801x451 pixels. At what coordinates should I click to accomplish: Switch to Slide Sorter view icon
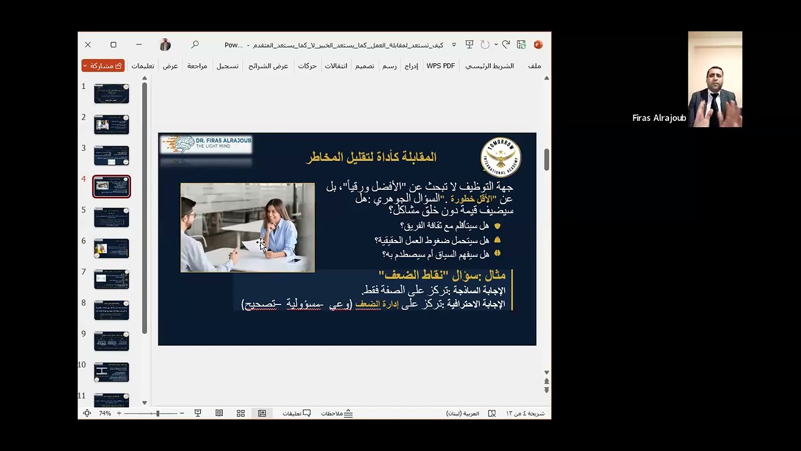(x=240, y=413)
